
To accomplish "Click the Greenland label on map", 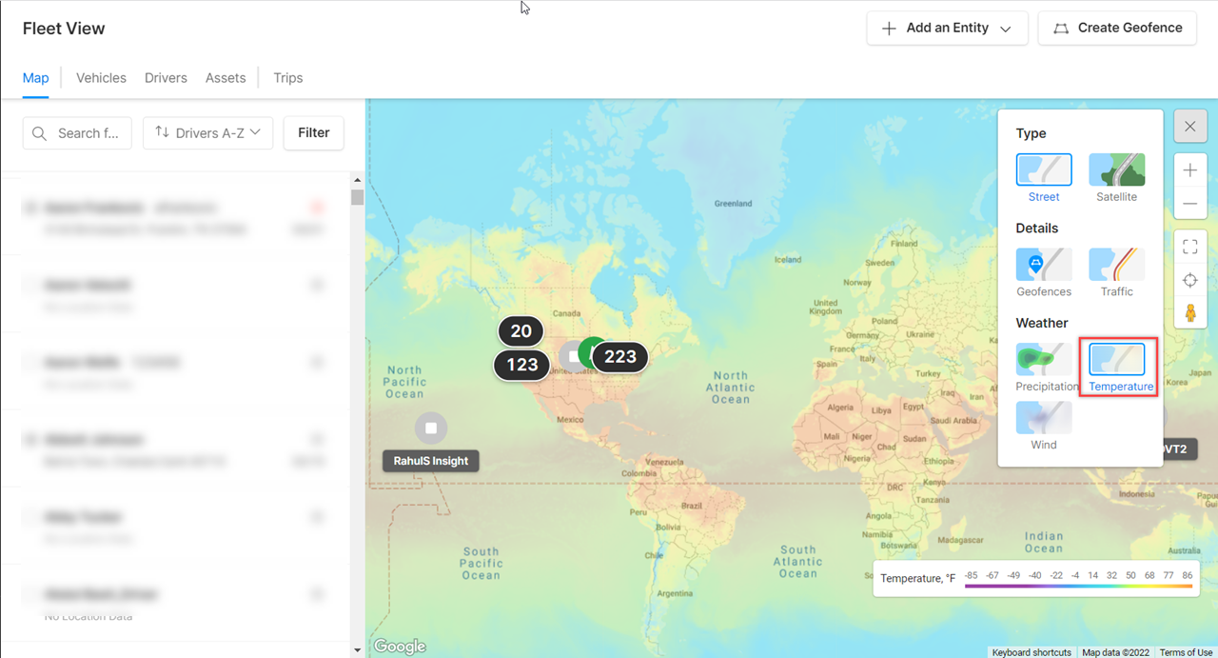I will (x=733, y=203).
